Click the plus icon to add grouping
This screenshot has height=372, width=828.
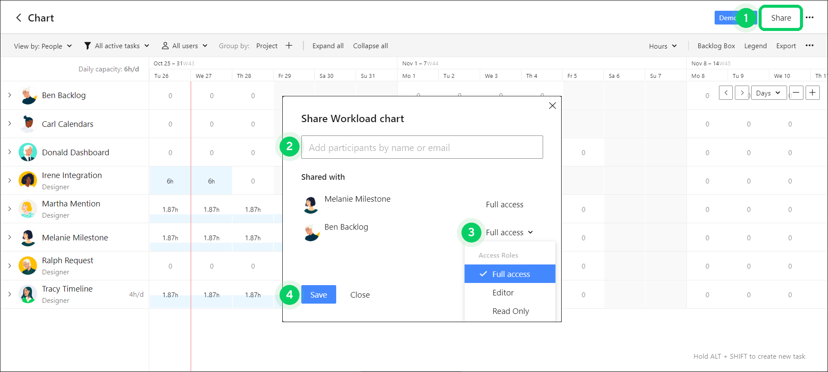[x=289, y=46]
